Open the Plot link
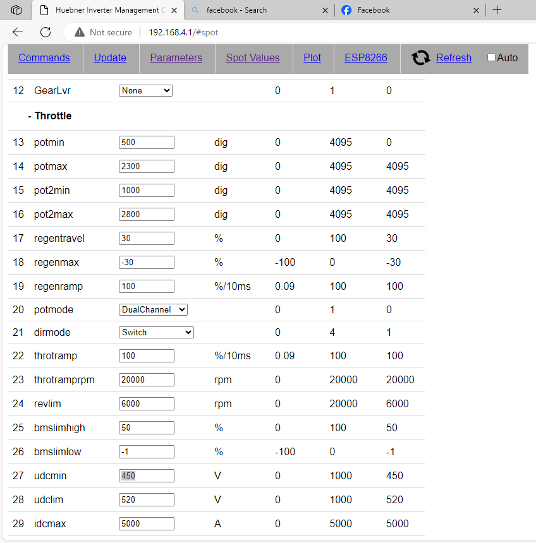Image resolution: width=536 pixels, height=543 pixels. click(312, 58)
